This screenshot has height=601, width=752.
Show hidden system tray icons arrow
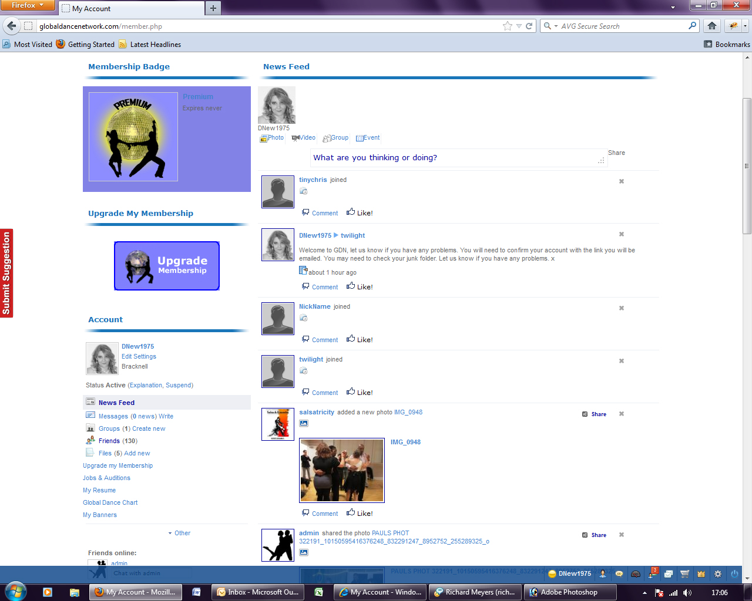[x=644, y=593]
